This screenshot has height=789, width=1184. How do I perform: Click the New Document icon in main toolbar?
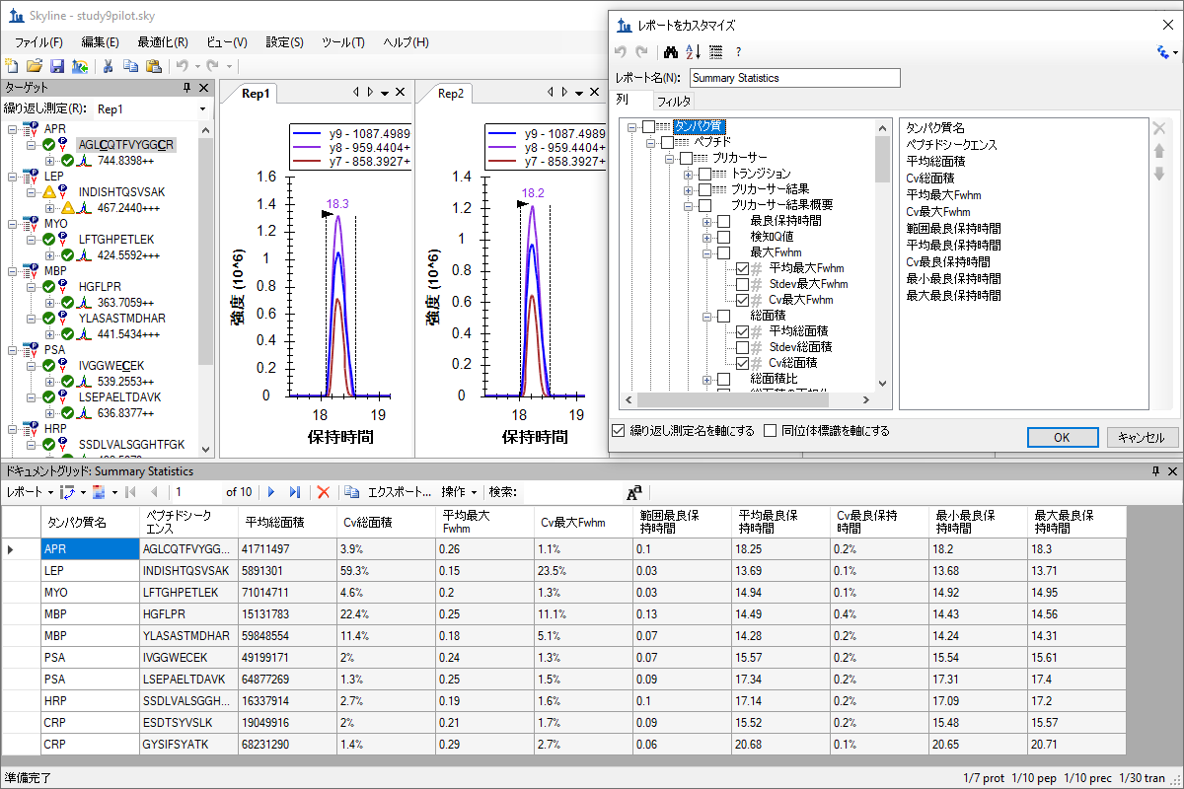coord(12,66)
